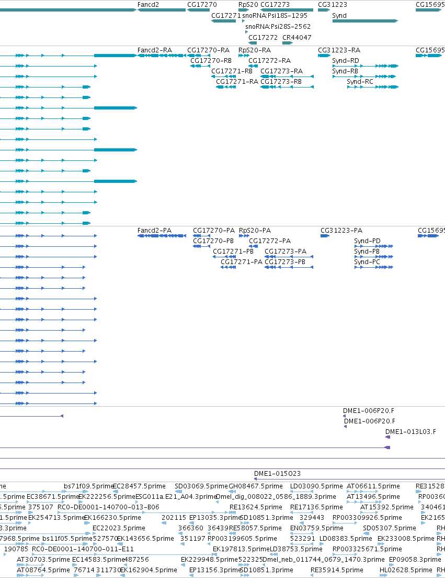Select EST RE13624.5prime label
The image size is (445, 578).
coord(256,507)
